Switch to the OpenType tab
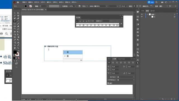Screen dimensions: 179x101 tap(121, 59)
